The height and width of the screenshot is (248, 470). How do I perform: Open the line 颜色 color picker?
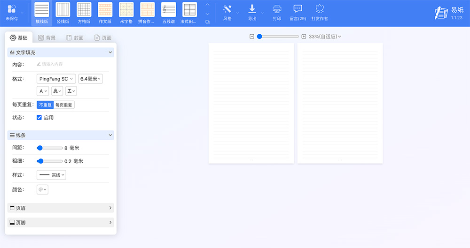tap(42, 189)
